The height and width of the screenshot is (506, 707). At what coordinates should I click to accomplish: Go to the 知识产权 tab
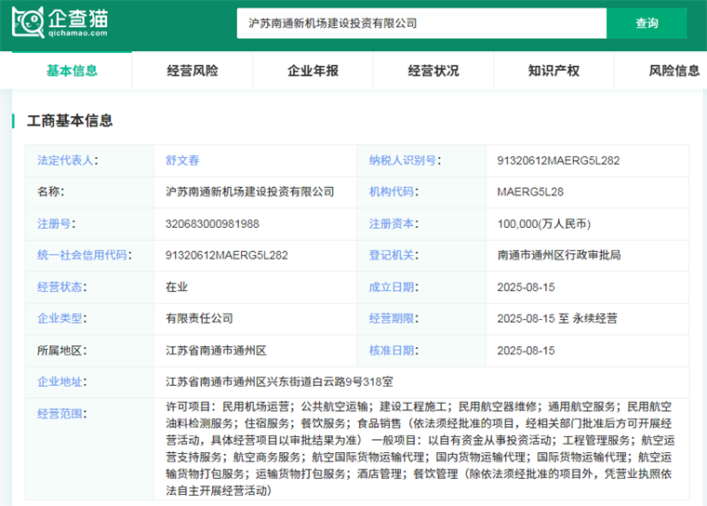pos(554,71)
